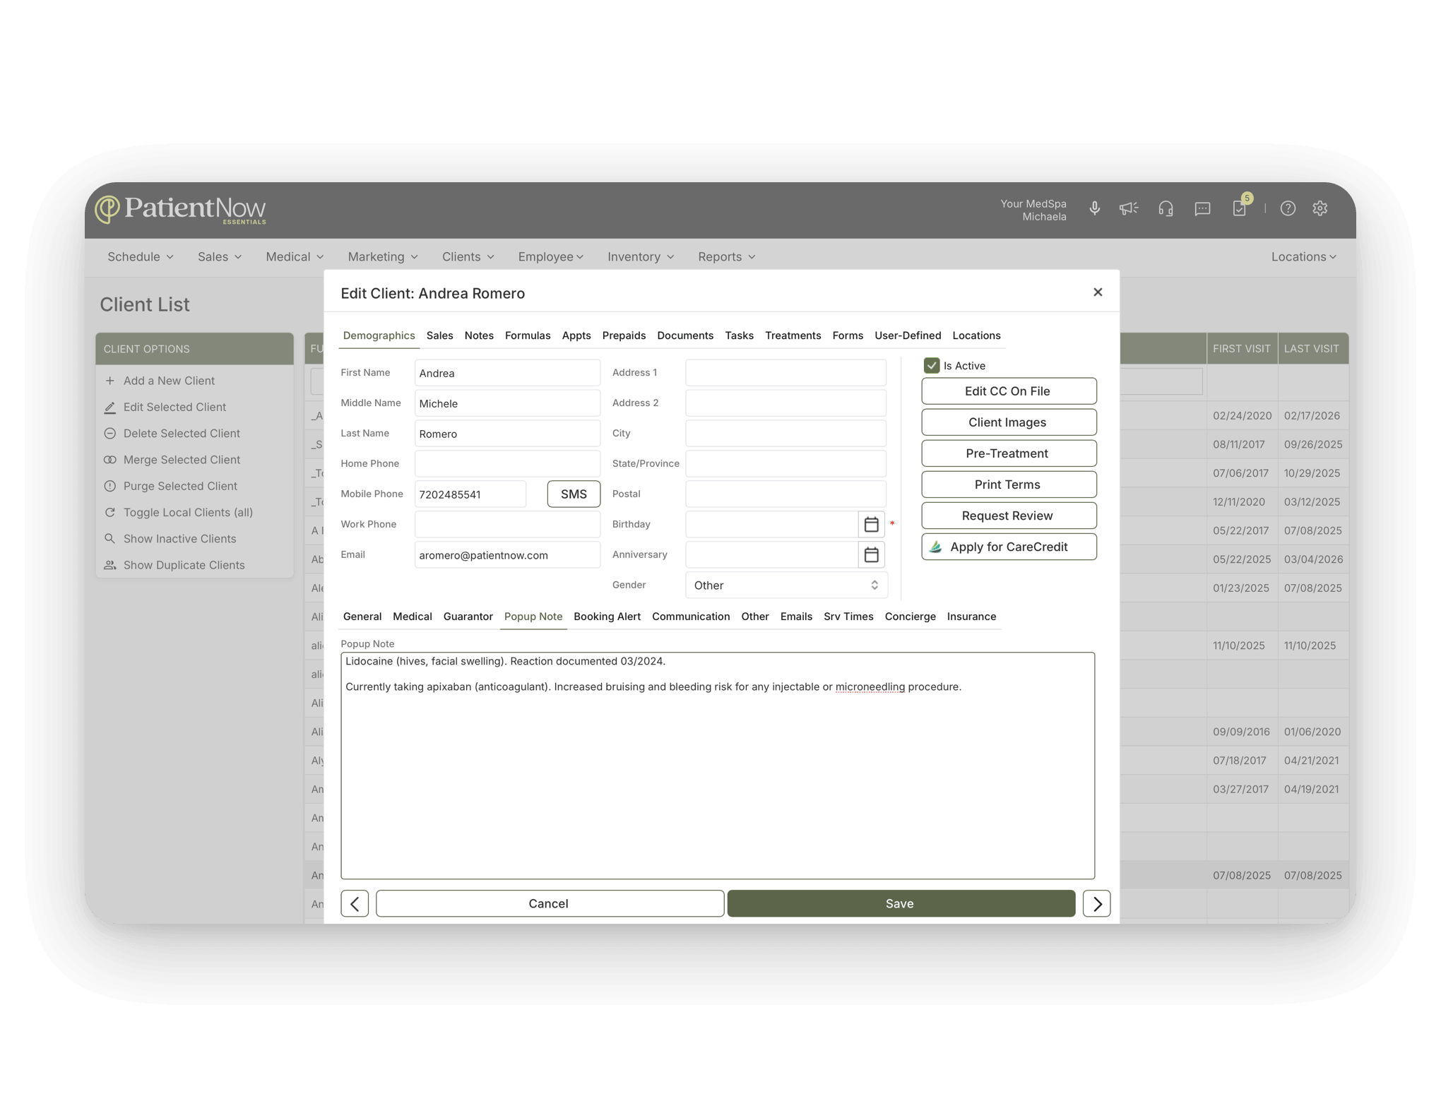The height and width of the screenshot is (1106, 1441).
Task: Open the megaphone announcements icon
Action: tap(1128, 208)
